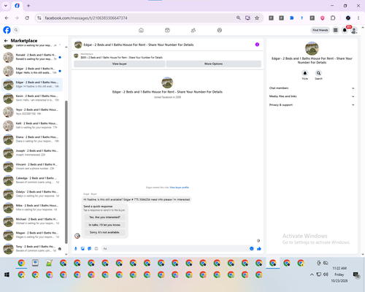Image resolution: width=365 pixels, height=292 pixels.
Task: Expand Privacy & support section
Action: 312,105
